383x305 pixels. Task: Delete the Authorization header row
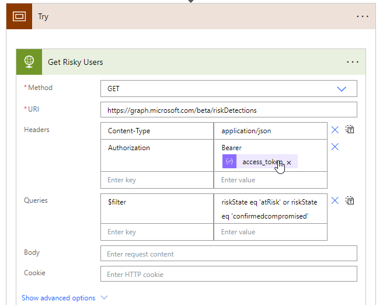point(335,147)
